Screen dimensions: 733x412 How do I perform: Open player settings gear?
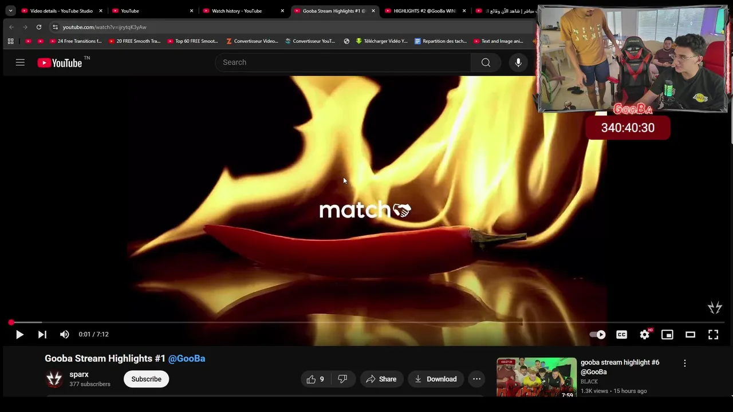(645, 335)
